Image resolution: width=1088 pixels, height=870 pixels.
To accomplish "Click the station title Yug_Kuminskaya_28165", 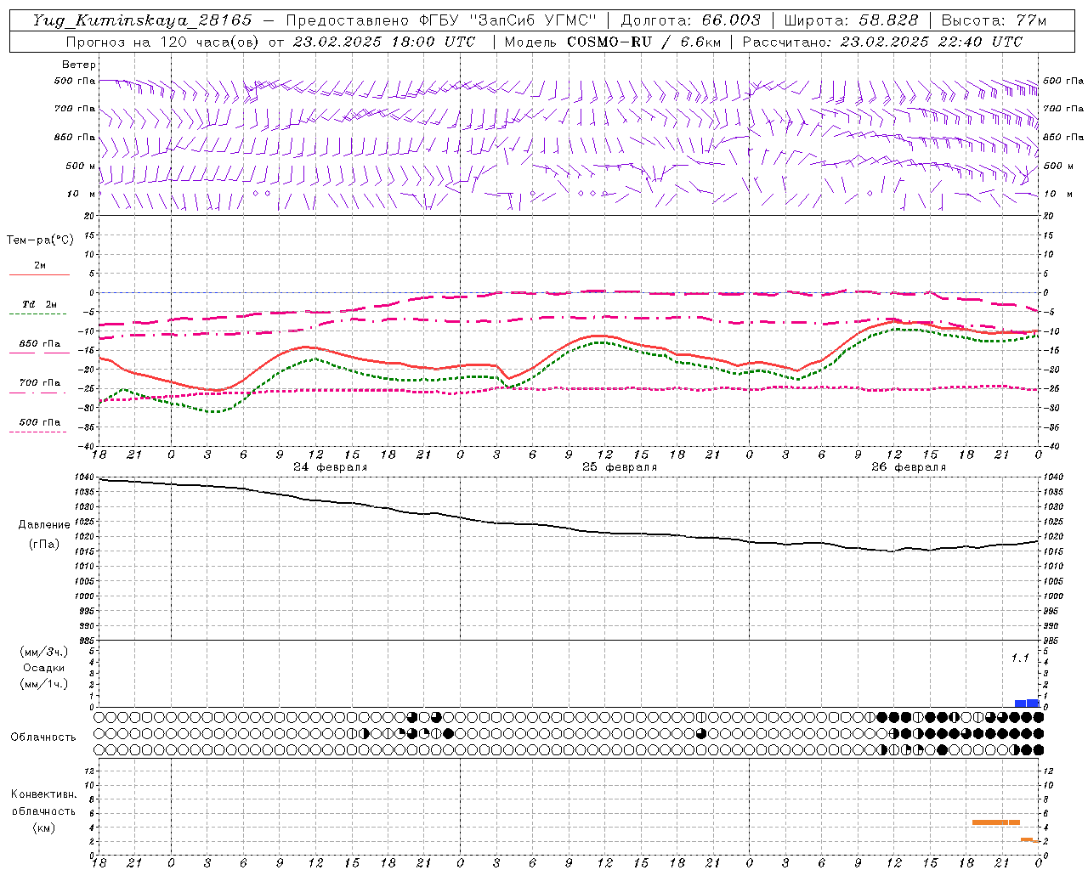I will coord(142,20).
